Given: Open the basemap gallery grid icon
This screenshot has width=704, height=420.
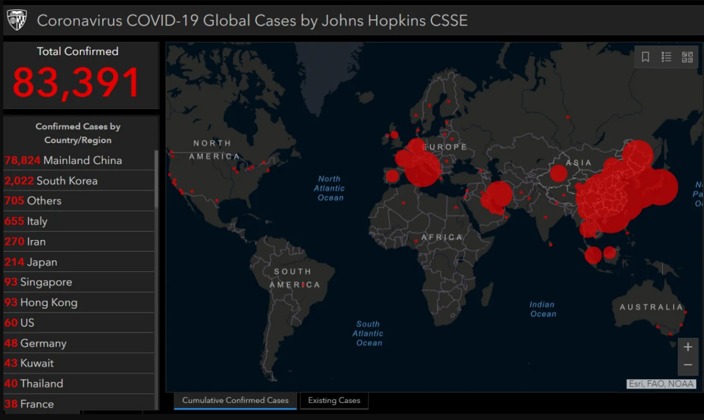Looking at the screenshot, I should [x=687, y=57].
